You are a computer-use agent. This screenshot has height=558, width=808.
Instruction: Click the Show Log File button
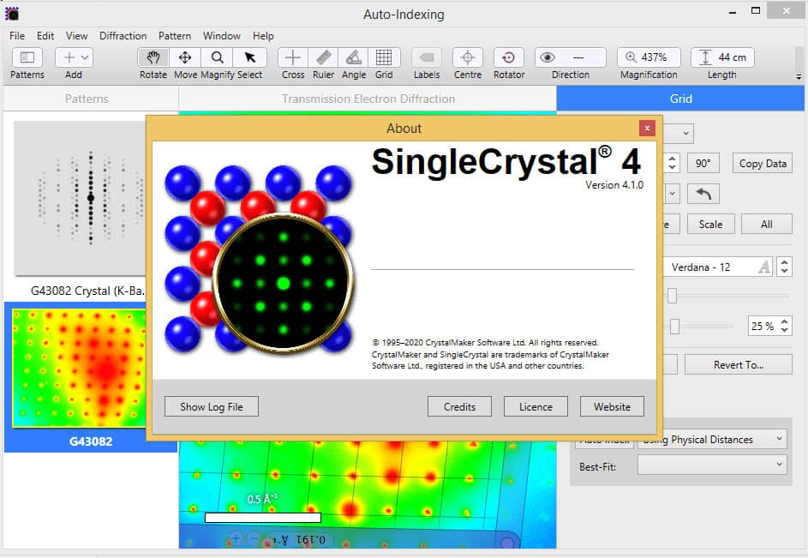coord(211,406)
